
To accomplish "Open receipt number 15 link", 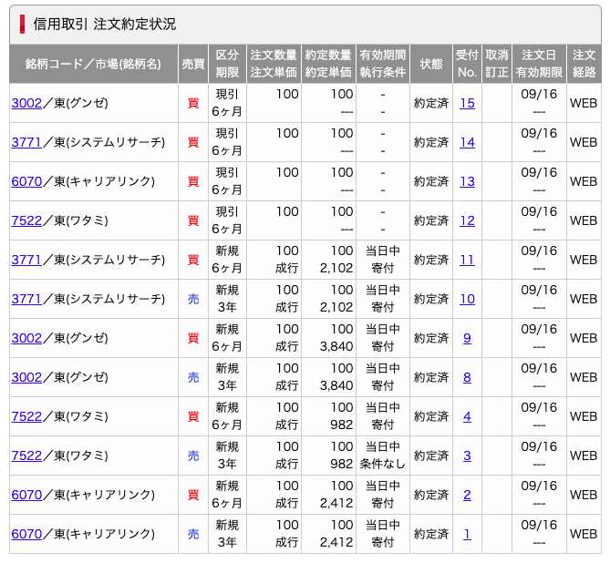I will [467, 103].
